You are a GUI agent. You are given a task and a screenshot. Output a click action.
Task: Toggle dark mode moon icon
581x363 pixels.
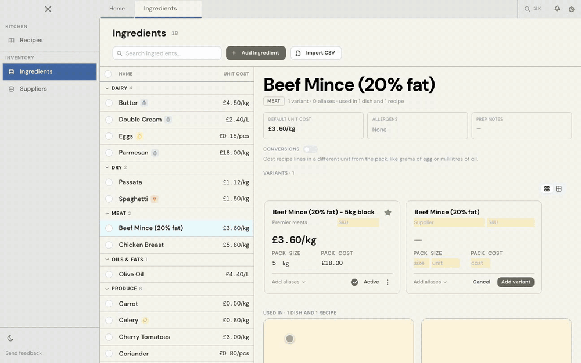[10, 338]
